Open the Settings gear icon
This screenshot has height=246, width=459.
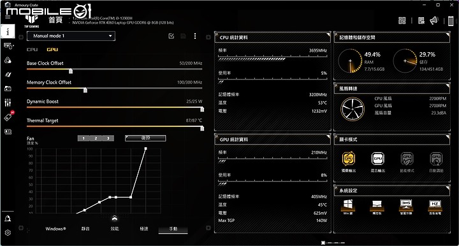click(x=8, y=233)
